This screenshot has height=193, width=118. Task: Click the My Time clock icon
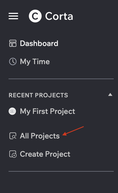pyautogui.click(x=13, y=61)
